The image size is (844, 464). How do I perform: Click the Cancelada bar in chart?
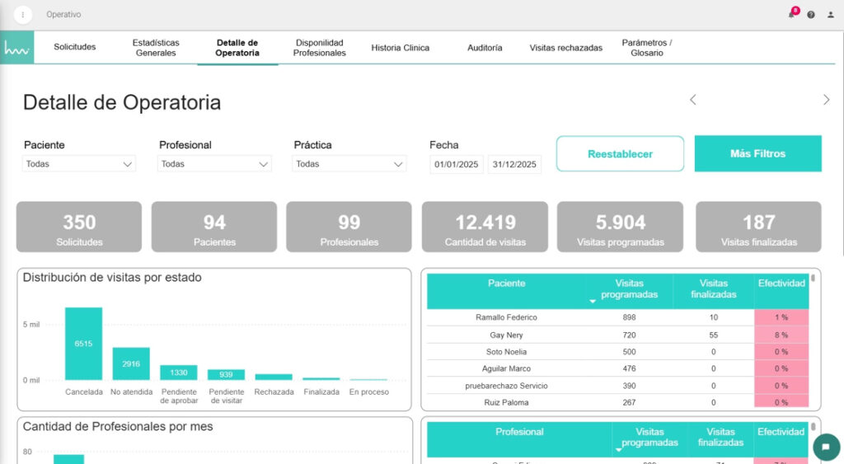click(x=83, y=344)
